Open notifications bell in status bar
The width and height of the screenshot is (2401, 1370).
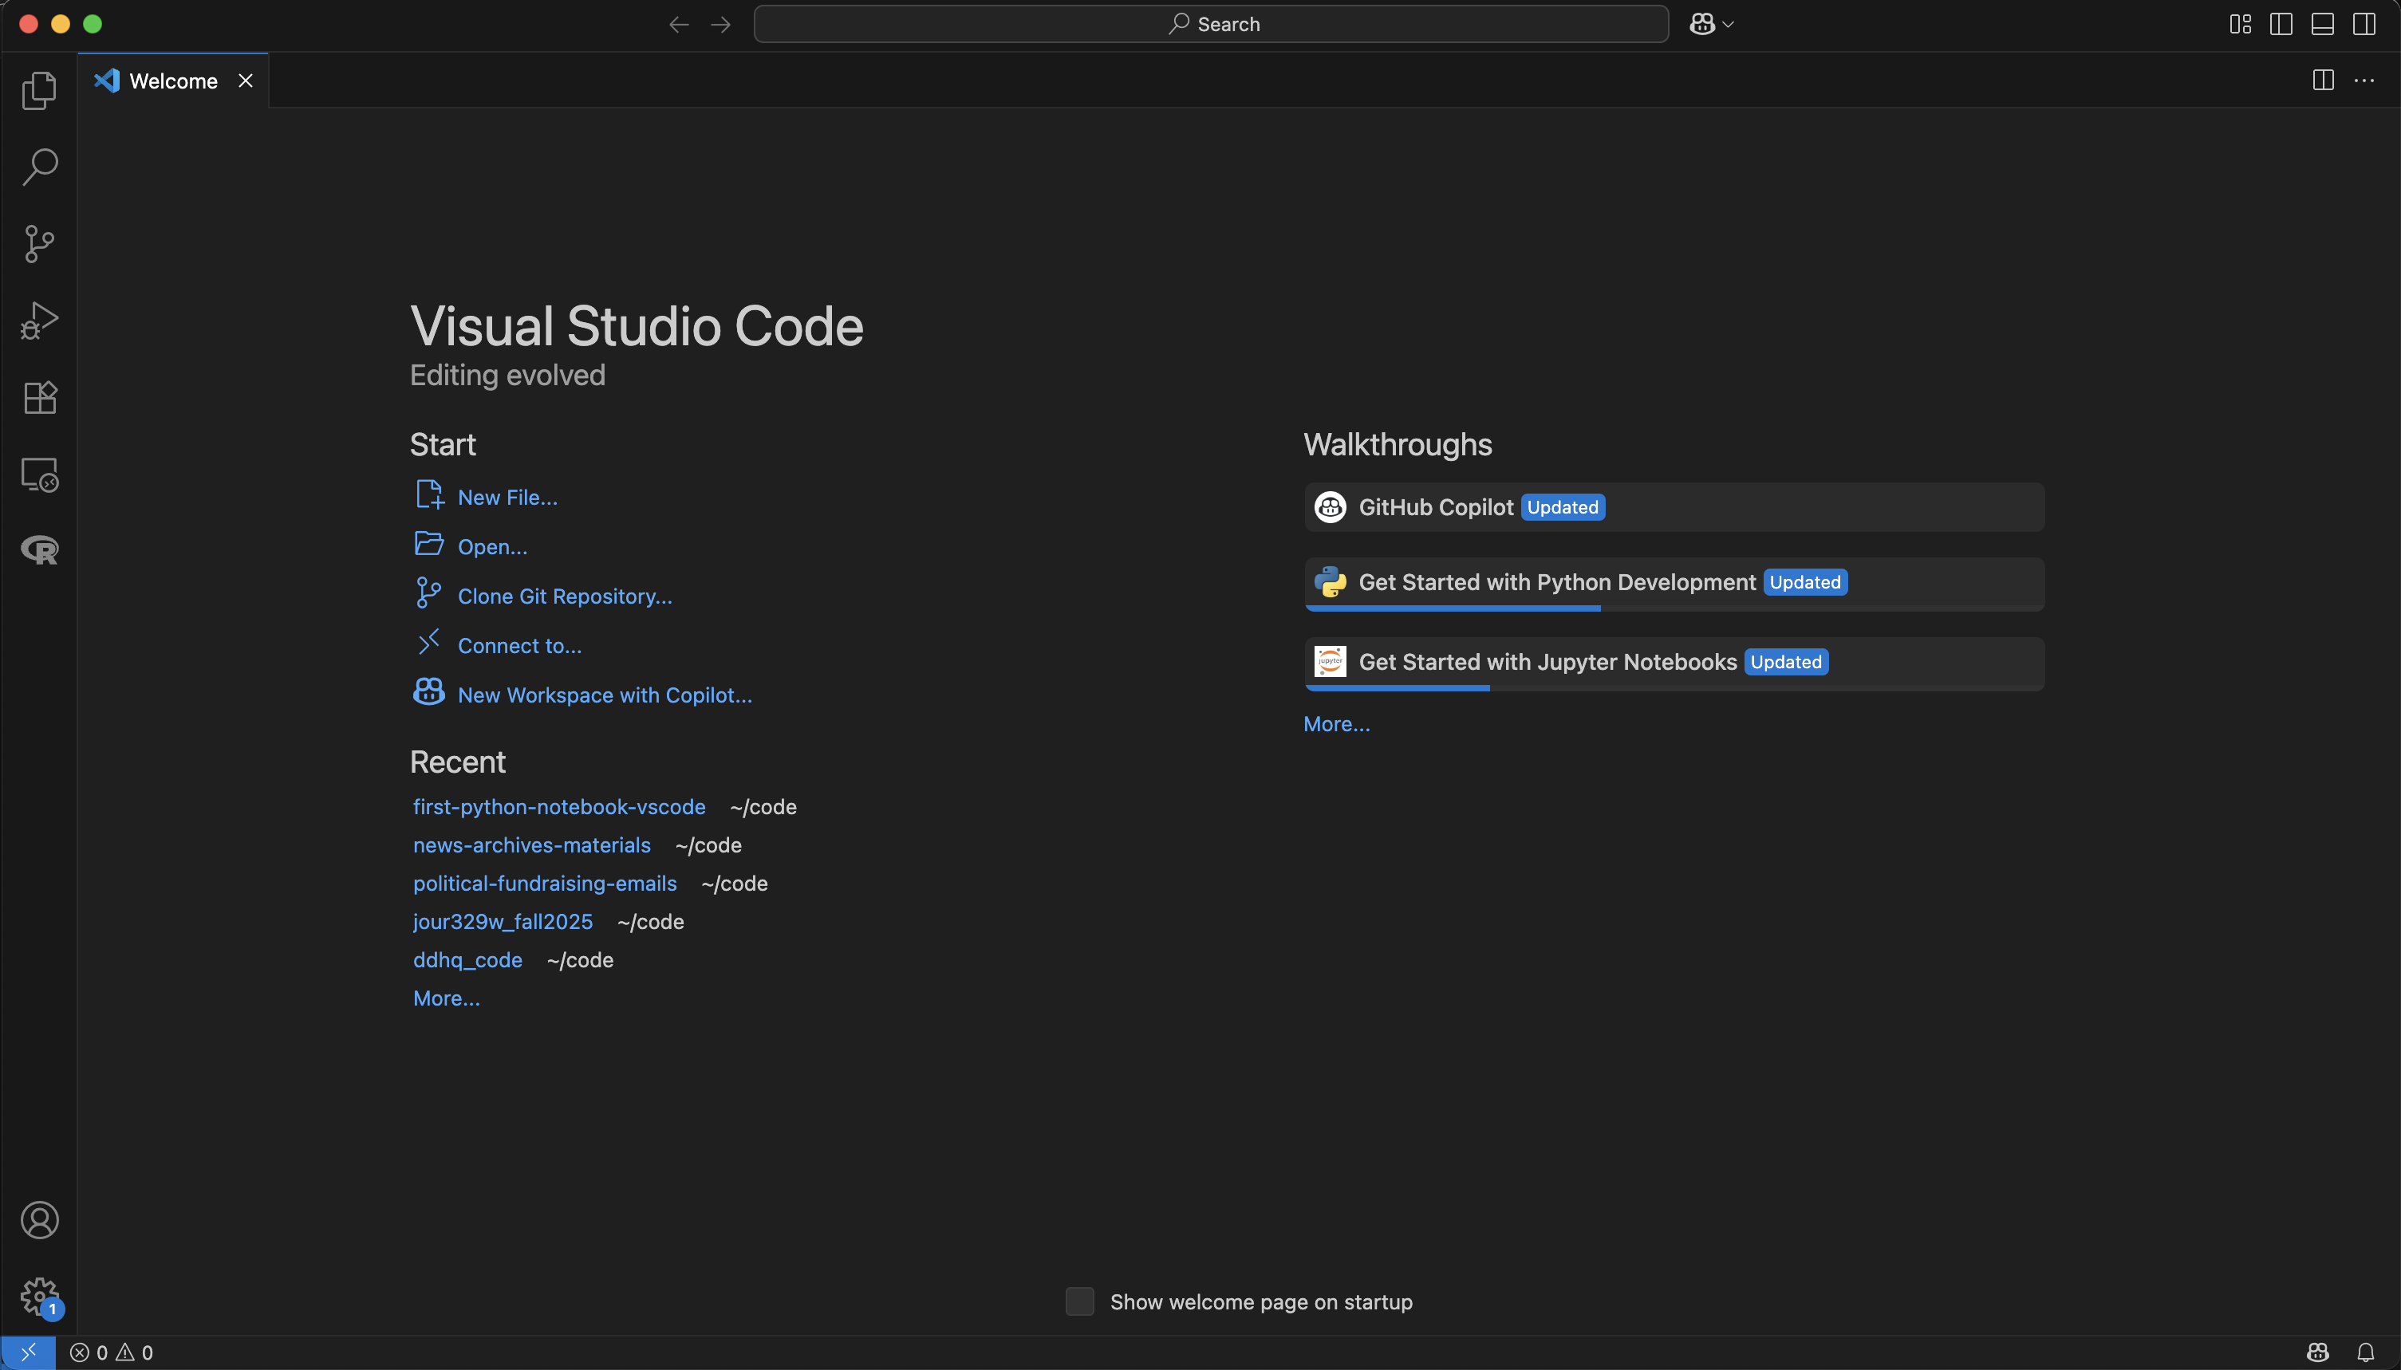click(2365, 1352)
